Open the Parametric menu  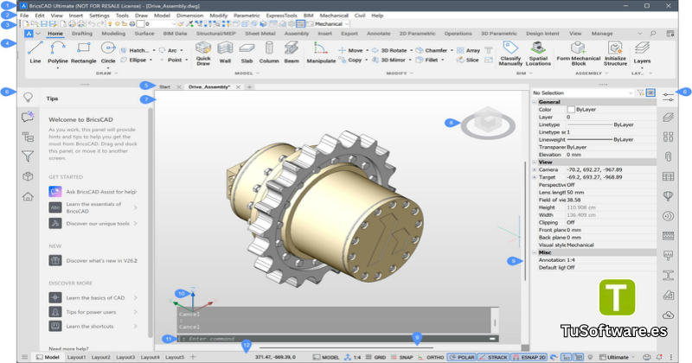(247, 16)
